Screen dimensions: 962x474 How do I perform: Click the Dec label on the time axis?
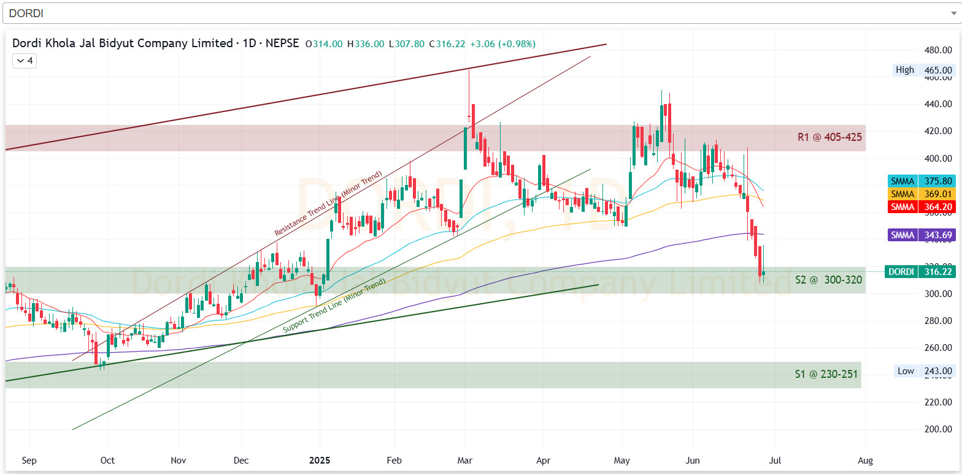[x=241, y=460]
